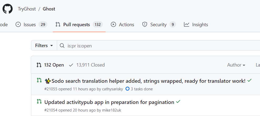Focus the is:pr is:open search field
This screenshot has height=116, width=260.
click(x=158, y=46)
